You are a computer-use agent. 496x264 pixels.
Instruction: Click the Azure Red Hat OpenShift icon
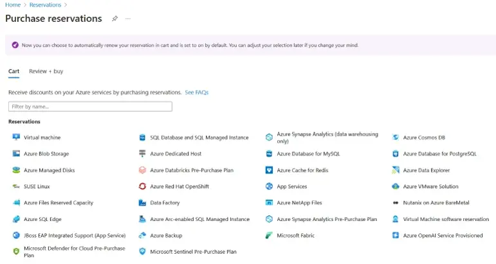tap(142, 186)
